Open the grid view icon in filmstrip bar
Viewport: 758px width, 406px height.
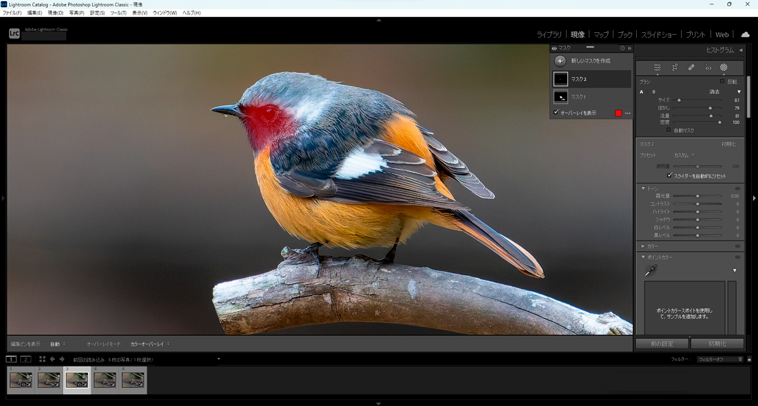point(42,359)
